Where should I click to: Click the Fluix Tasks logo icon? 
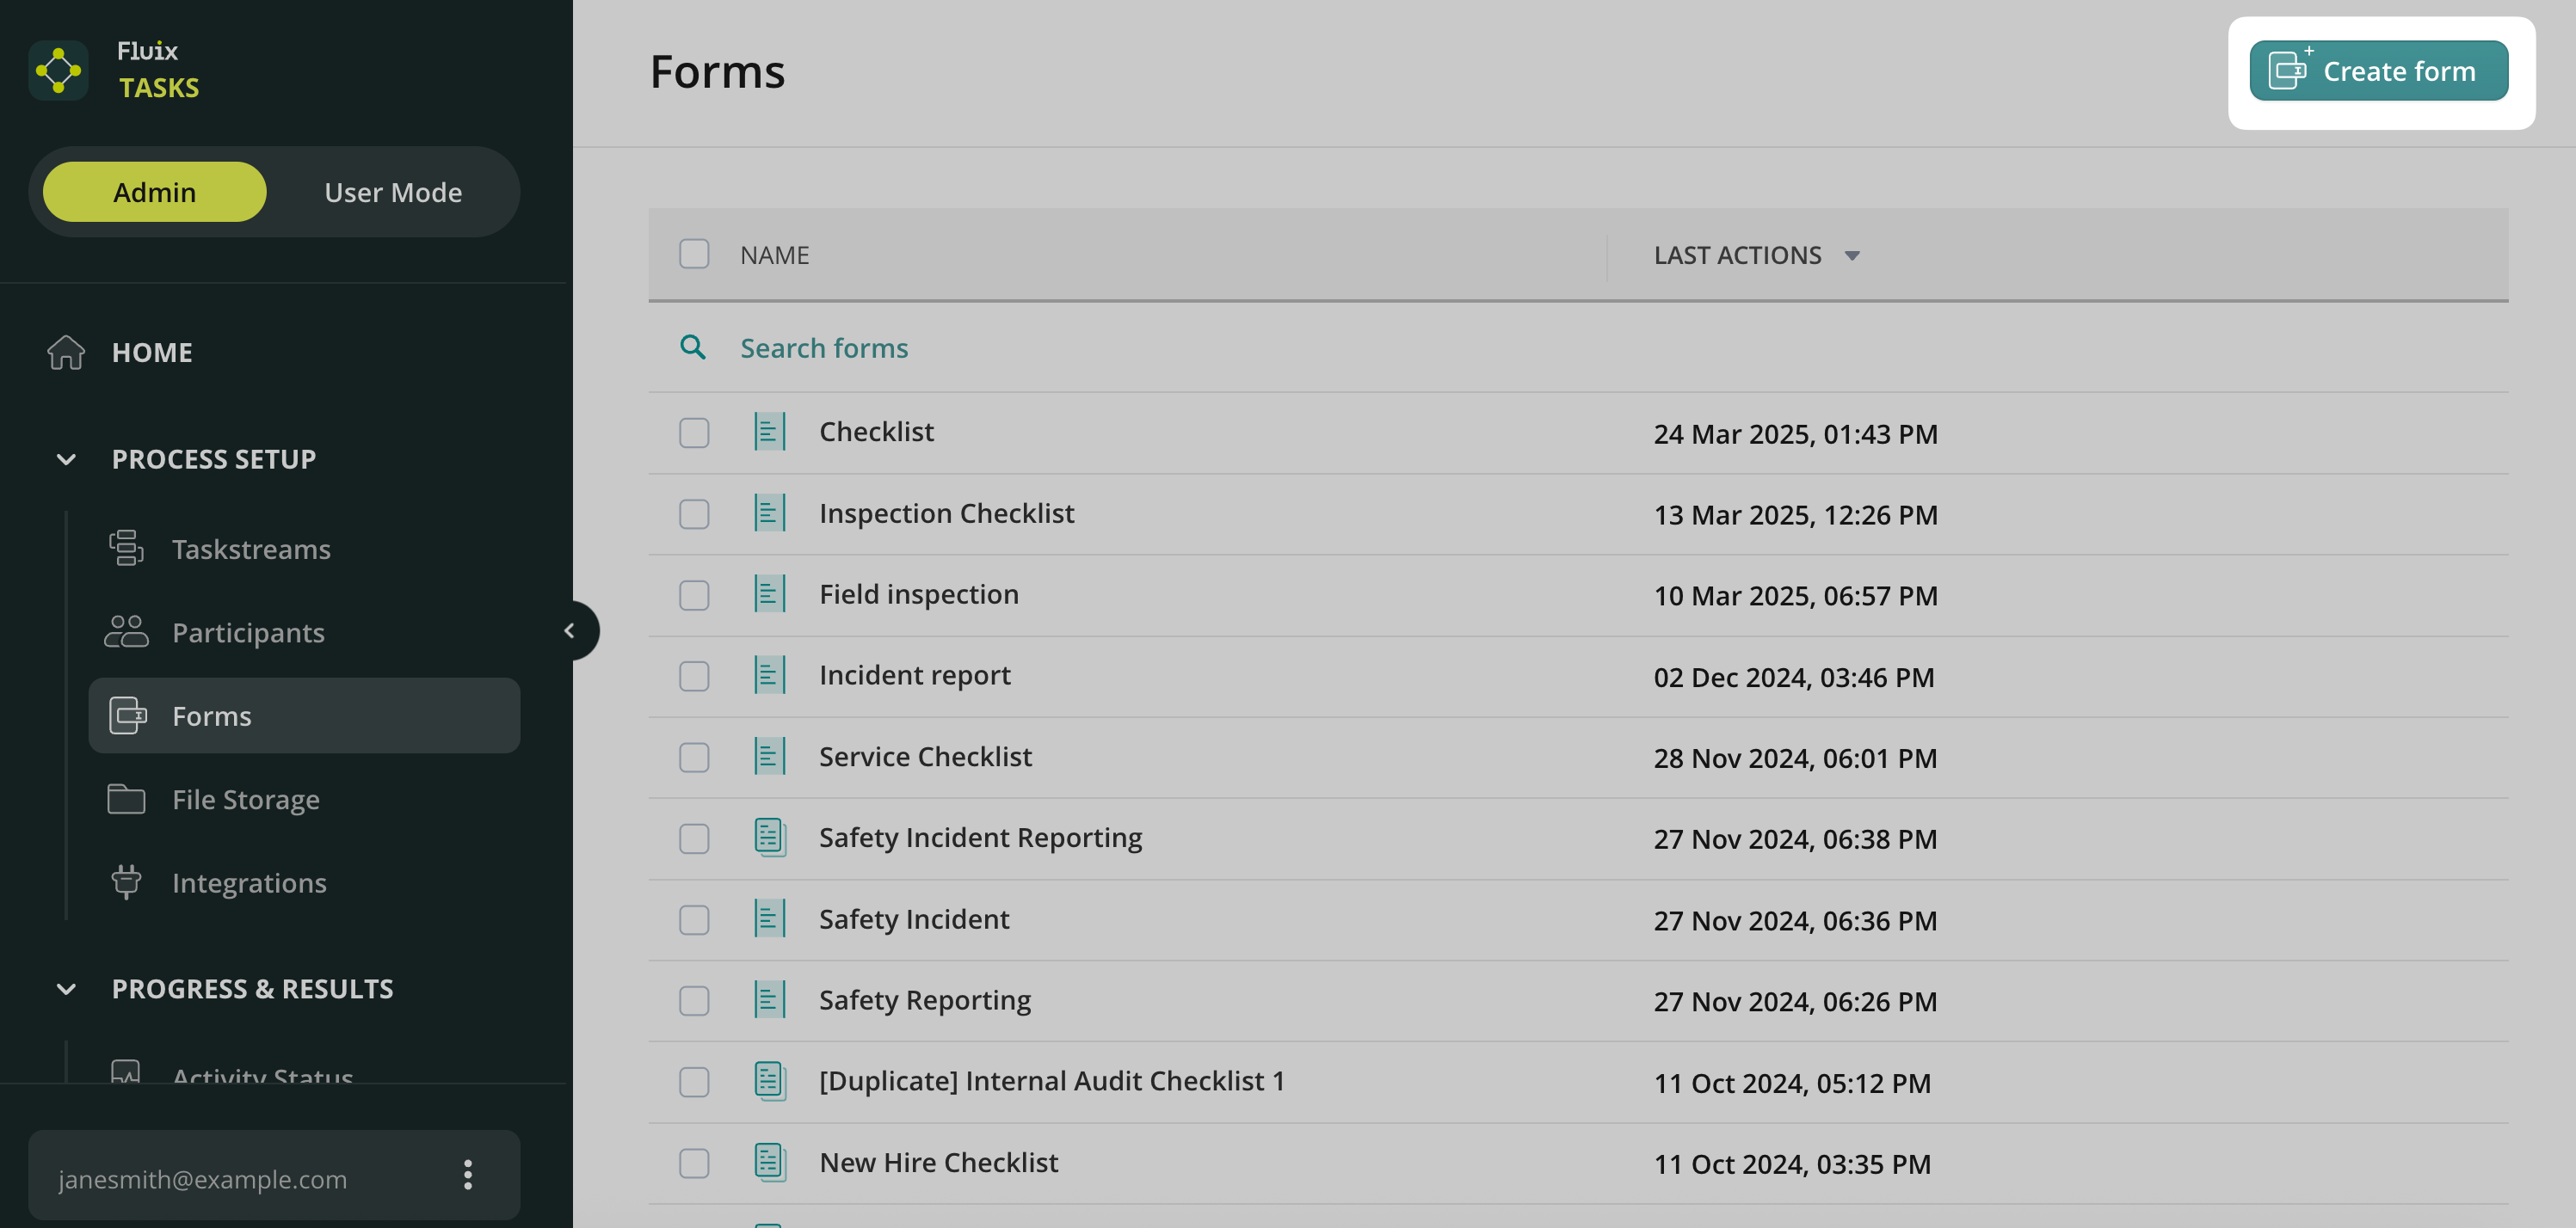click(x=58, y=70)
